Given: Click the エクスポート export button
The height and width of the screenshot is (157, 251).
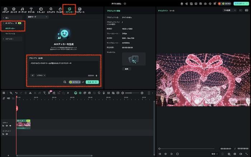Looking at the screenshot, I should pos(240,3).
